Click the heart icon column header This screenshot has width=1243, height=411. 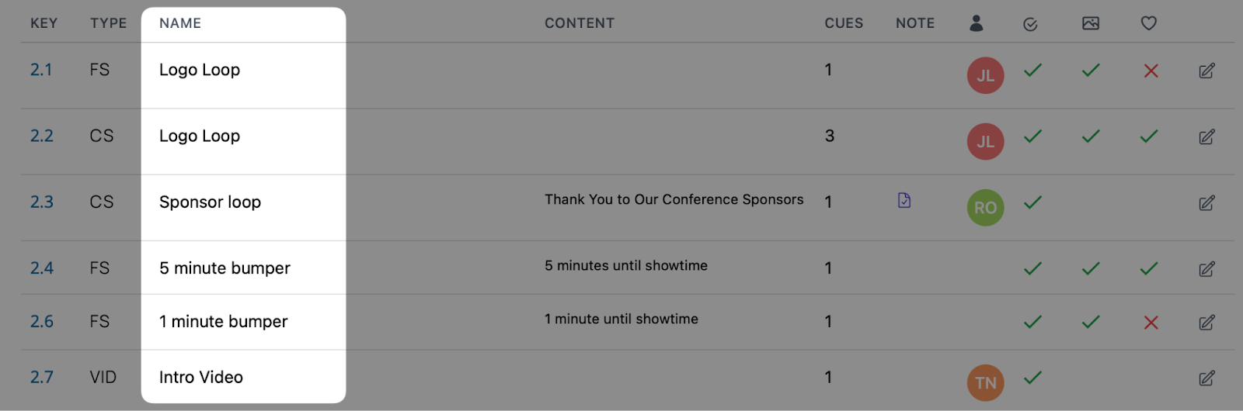[1149, 23]
